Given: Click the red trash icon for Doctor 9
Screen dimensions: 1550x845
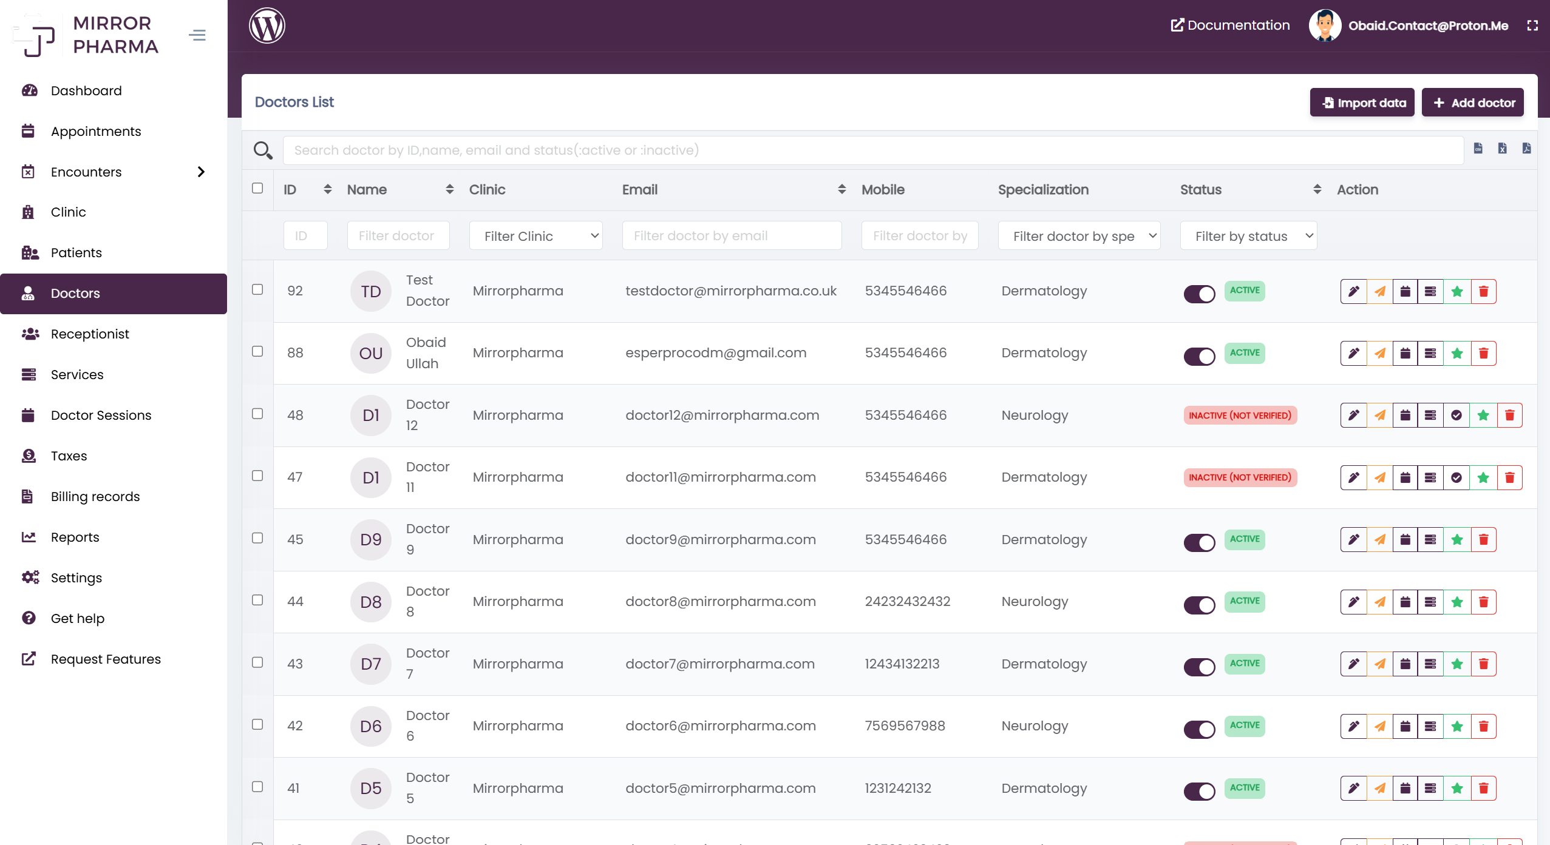Looking at the screenshot, I should (1483, 540).
